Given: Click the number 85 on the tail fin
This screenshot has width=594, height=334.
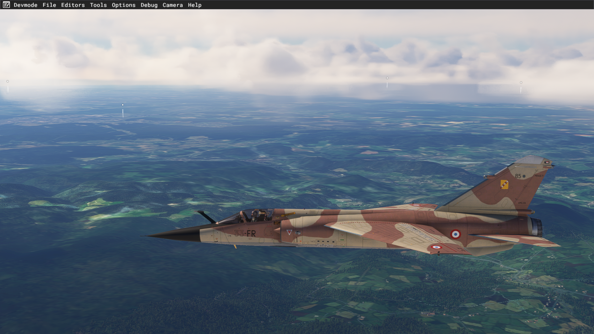Looking at the screenshot, I should pyautogui.click(x=518, y=176).
